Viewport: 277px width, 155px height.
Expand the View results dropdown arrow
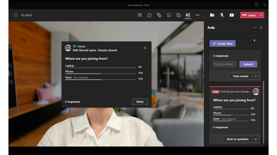(x=256, y=76)
